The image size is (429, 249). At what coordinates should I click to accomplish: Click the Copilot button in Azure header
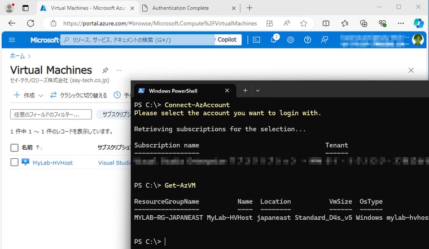click(227, 40)
